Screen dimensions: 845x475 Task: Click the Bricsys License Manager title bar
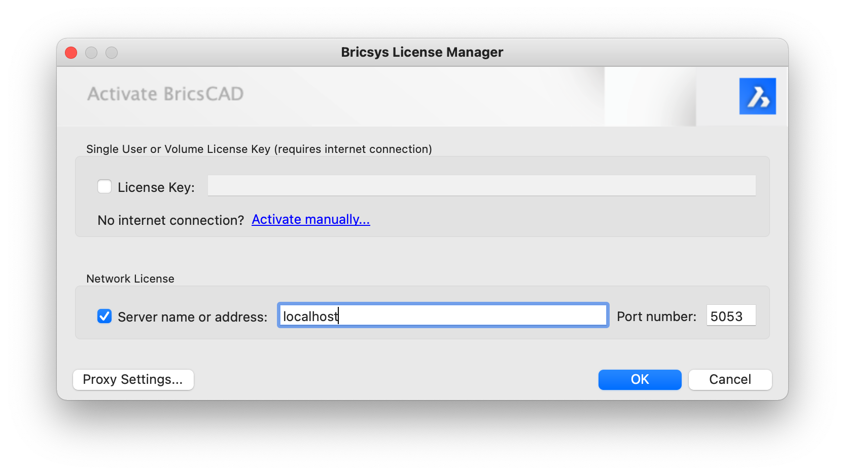421,52
